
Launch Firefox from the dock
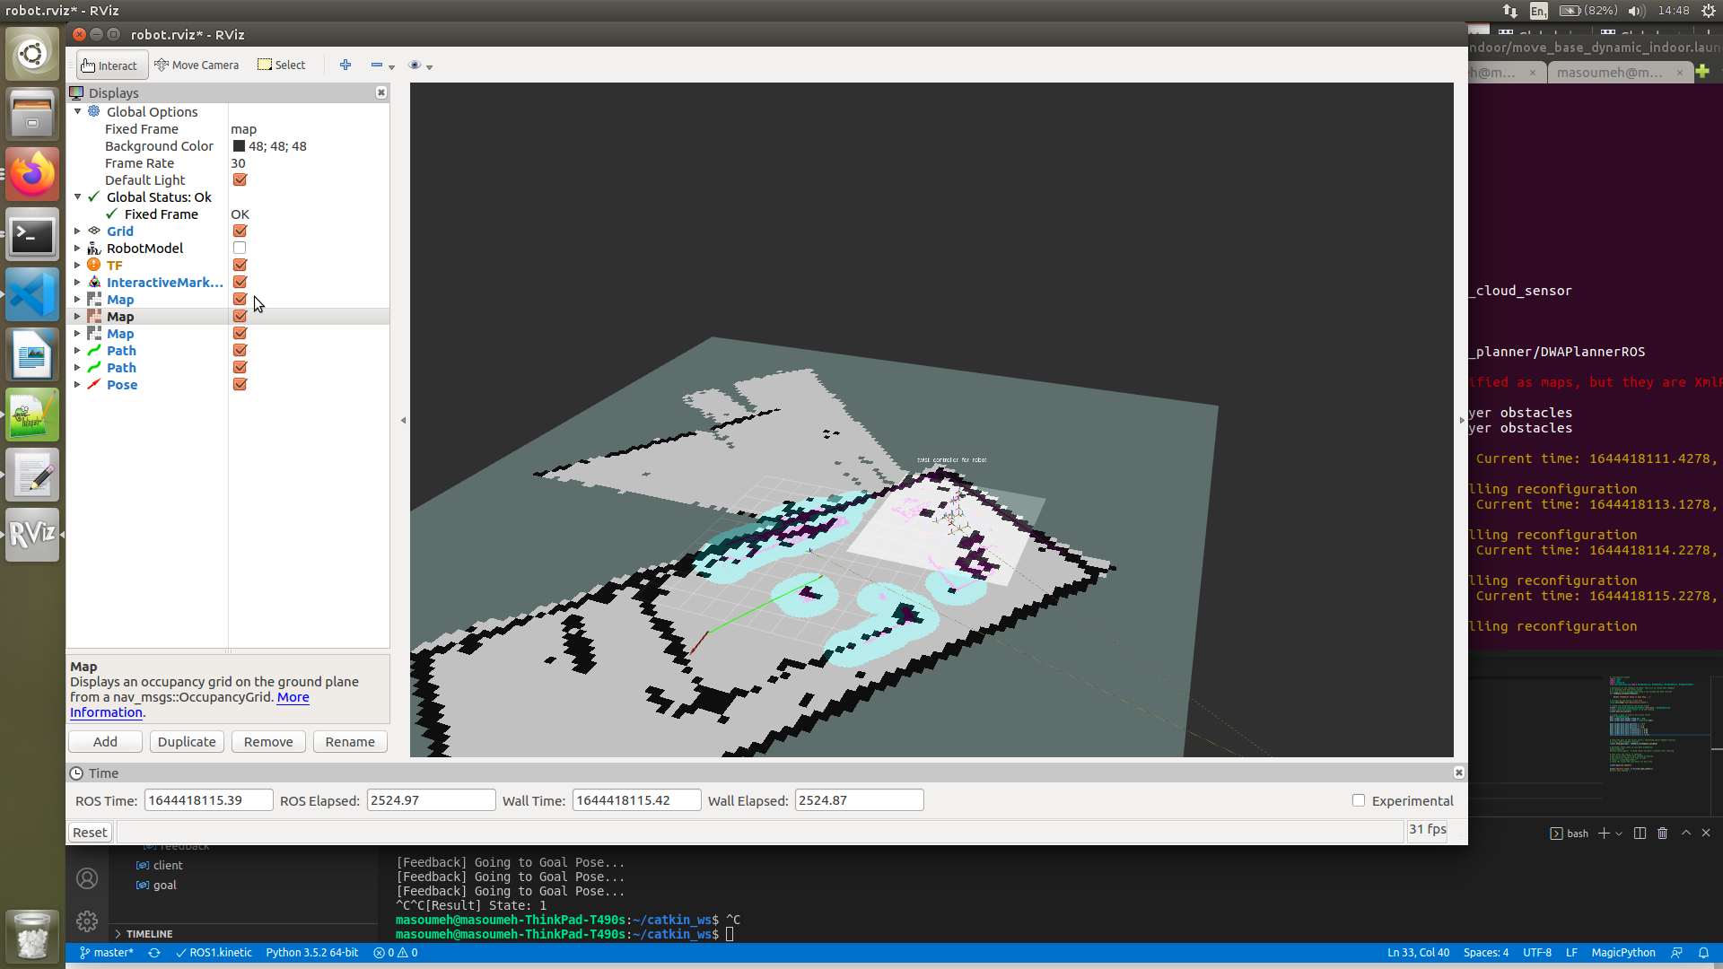coord(32,174)
